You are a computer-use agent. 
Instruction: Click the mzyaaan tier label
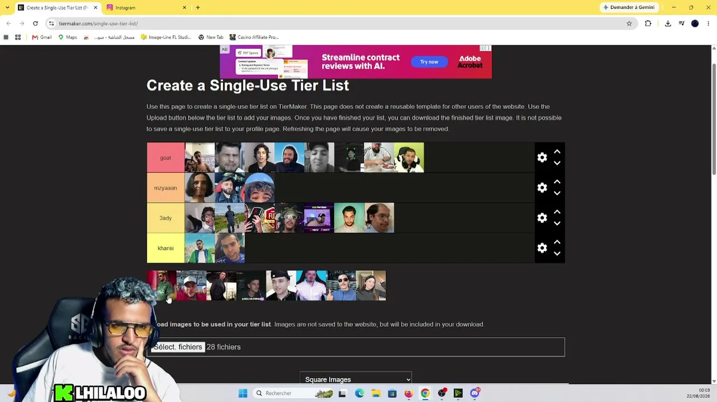165,188
